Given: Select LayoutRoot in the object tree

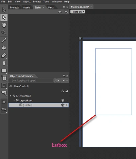Looking at the screenshot, I should click(x=26, y=101).
